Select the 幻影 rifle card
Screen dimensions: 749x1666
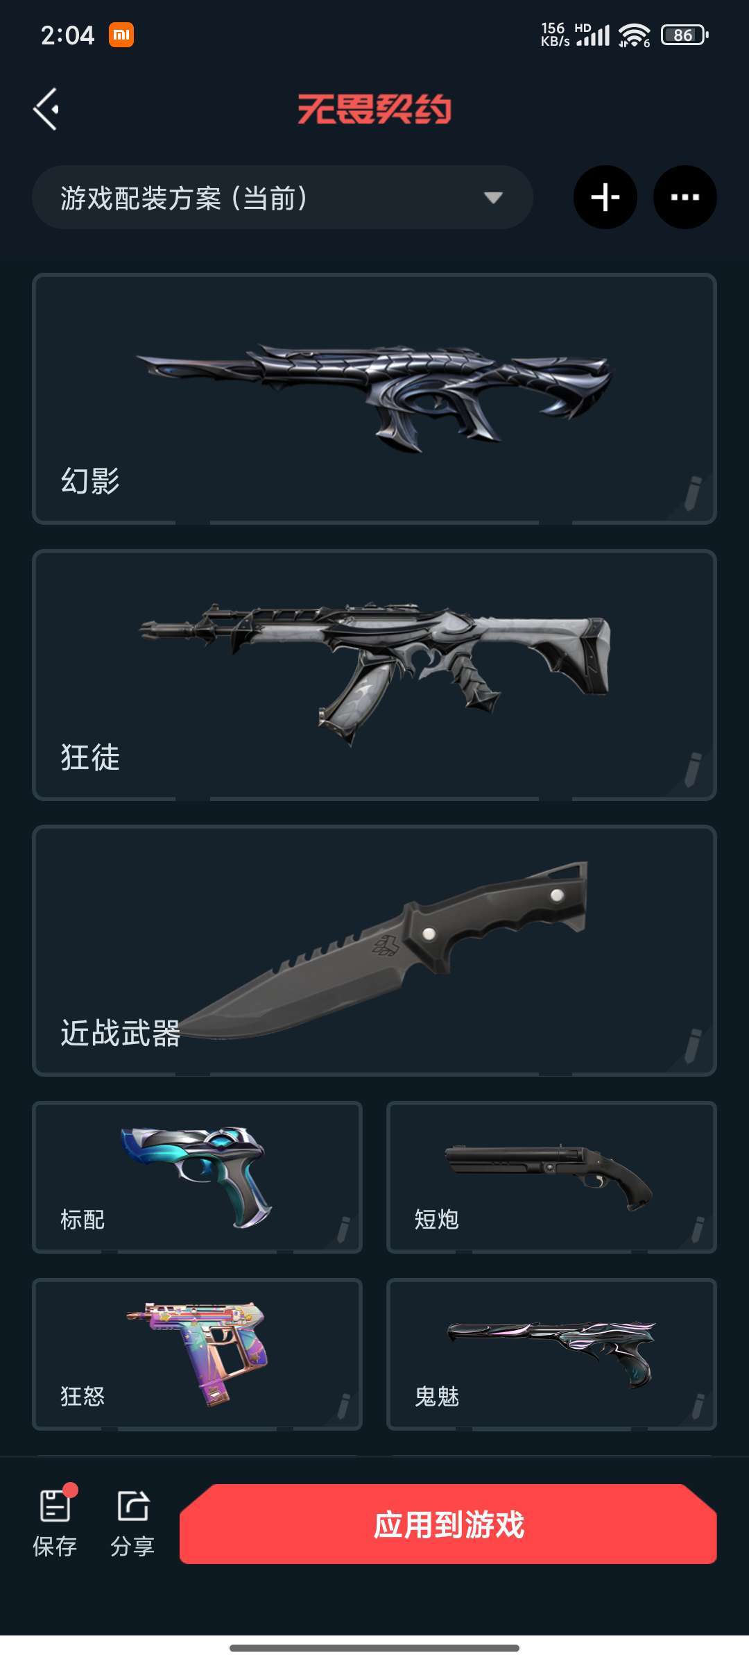point(374,398)
